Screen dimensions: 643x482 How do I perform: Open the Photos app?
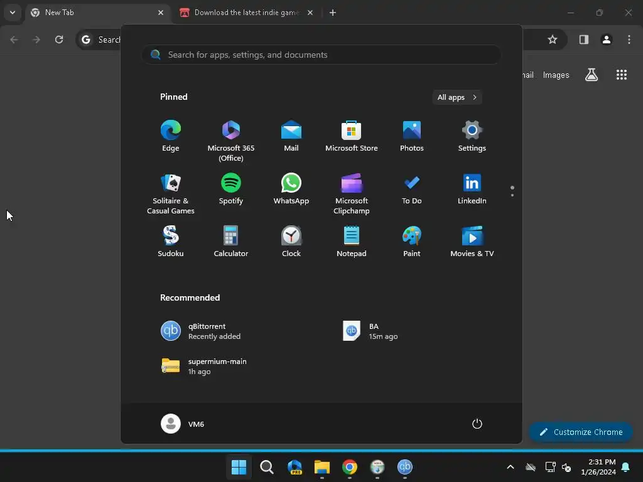pyautogui.click(x=412, y=136)
